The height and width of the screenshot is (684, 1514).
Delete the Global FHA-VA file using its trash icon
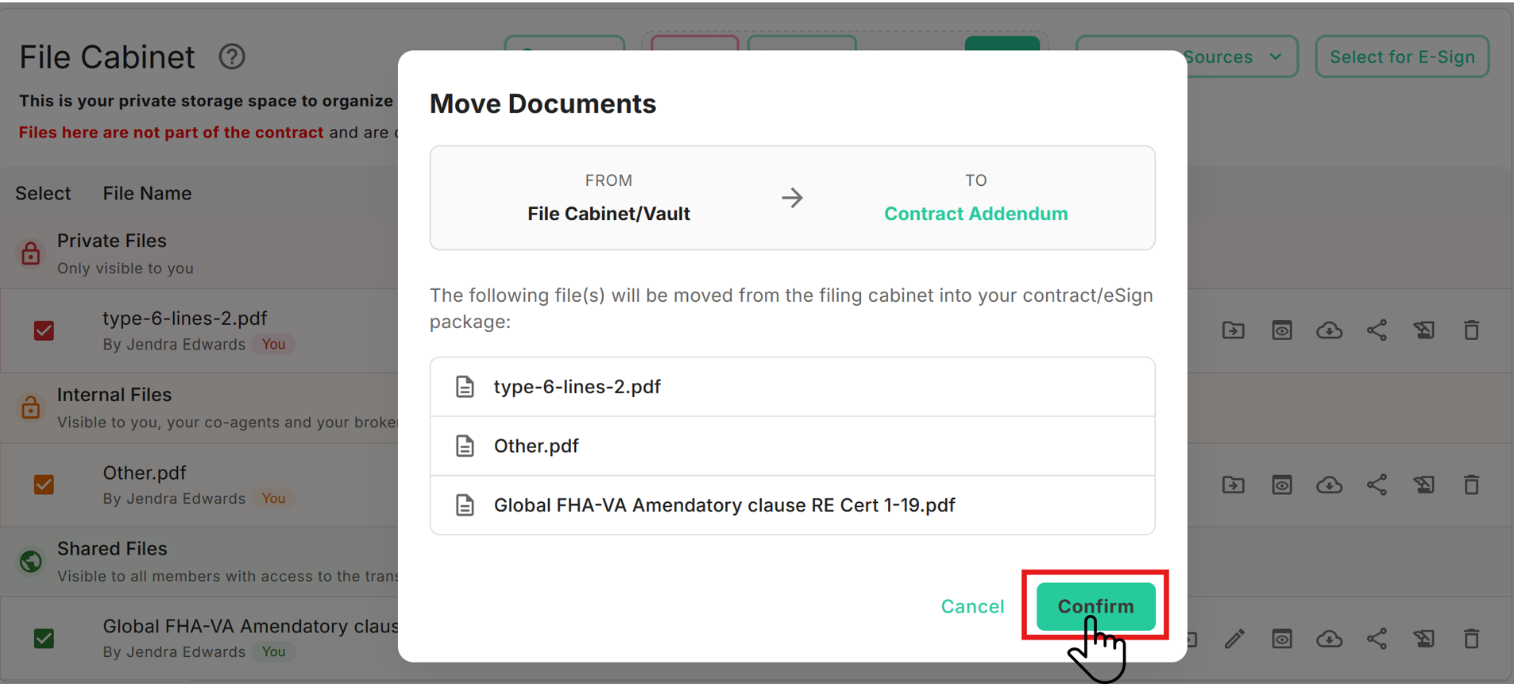(x=1471, y=639)
